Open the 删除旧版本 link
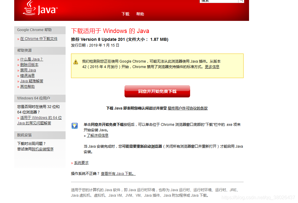Viewport: 298px width, 203px height. 29,65
